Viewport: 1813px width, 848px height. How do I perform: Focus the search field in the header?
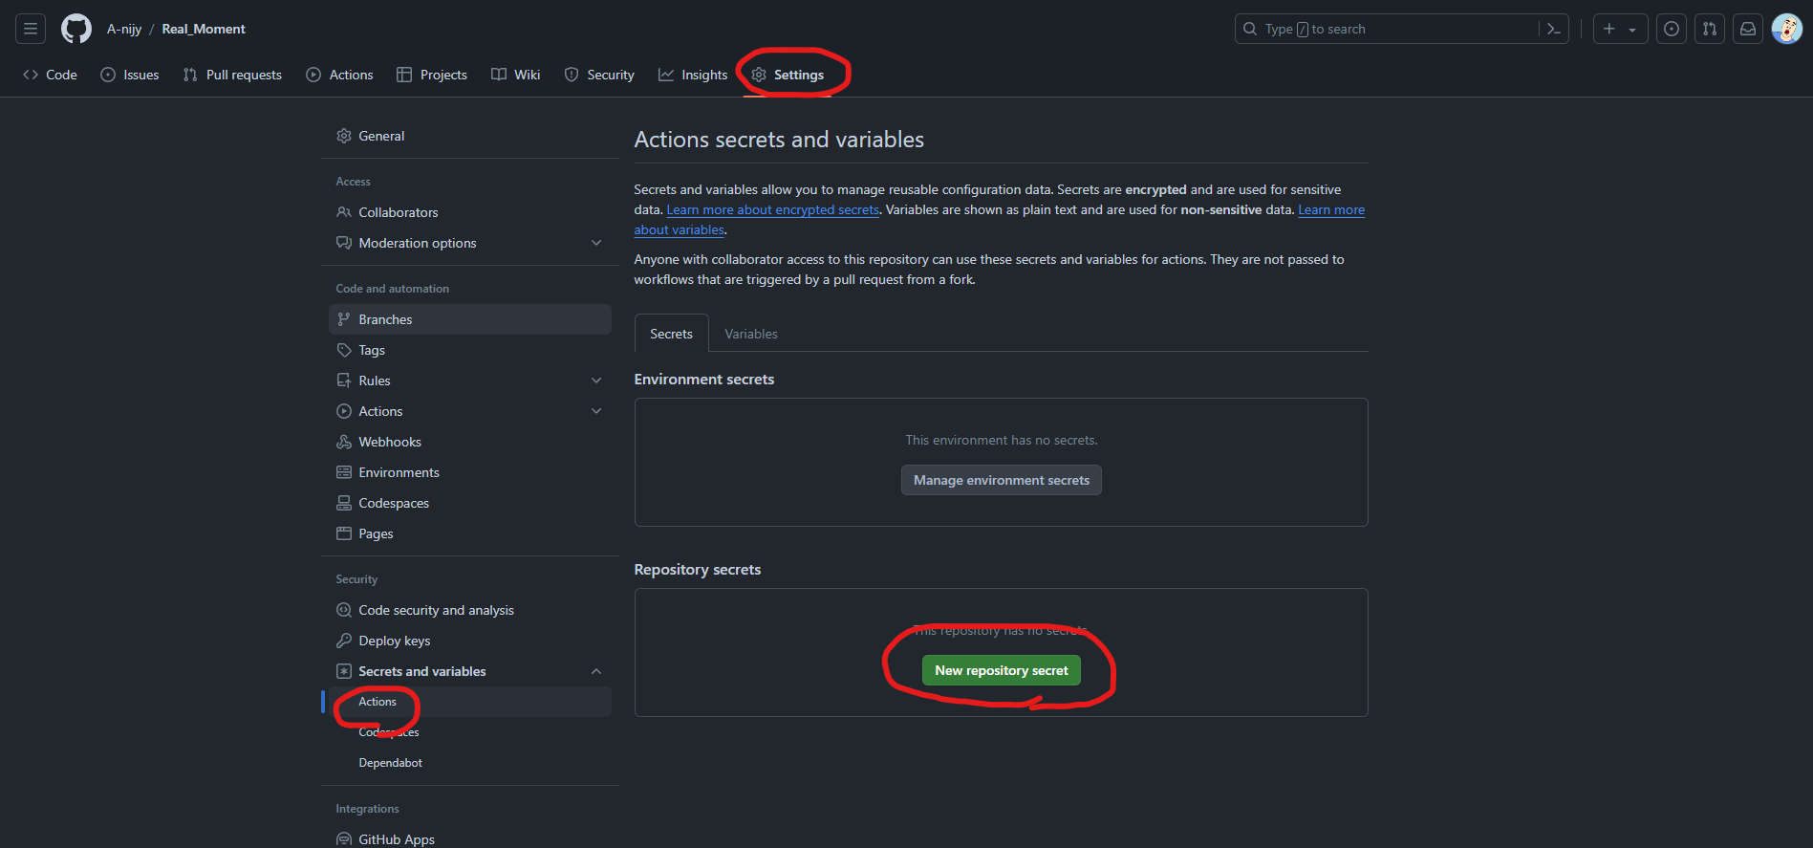[x=1400, y=29]
